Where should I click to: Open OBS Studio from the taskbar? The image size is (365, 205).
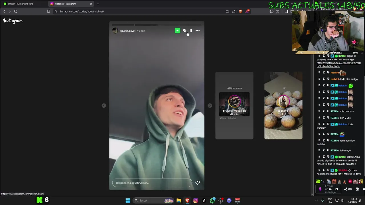(221, 200)
